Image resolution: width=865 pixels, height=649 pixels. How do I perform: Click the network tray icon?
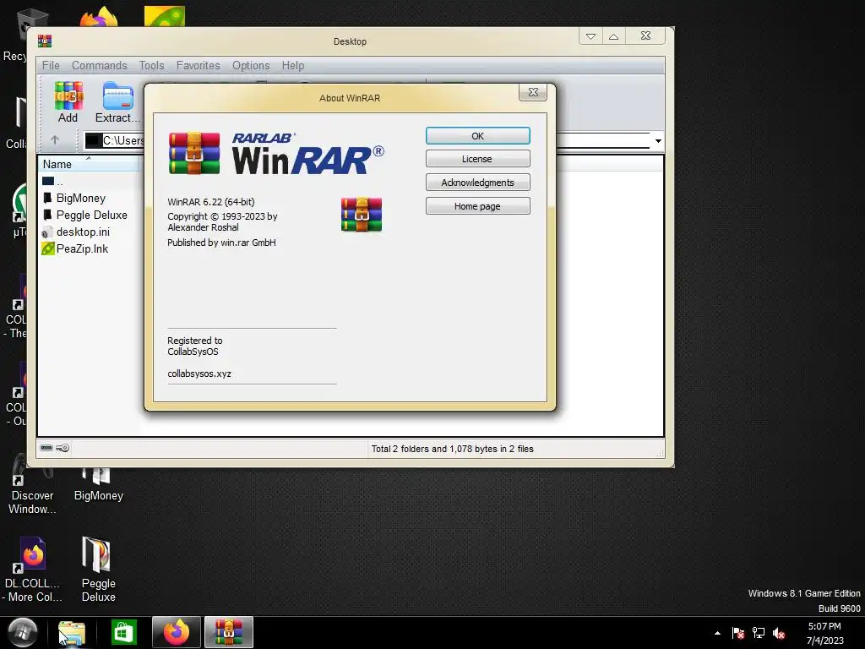click(759, 634)
